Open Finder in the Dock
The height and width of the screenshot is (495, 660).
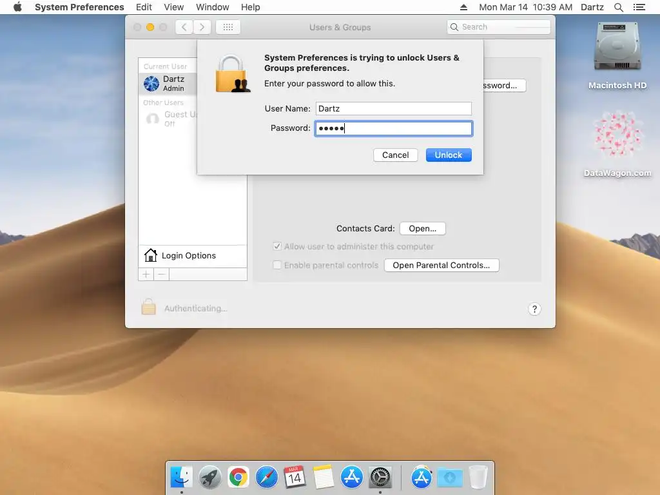tap(181, 478)
